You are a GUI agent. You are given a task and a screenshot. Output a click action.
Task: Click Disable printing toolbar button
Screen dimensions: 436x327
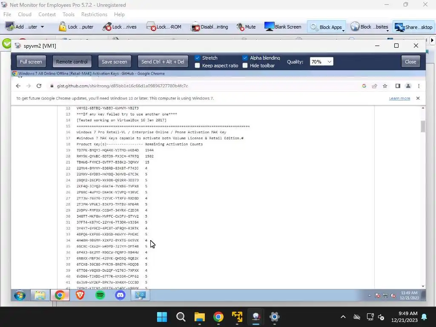pos(209,27)
